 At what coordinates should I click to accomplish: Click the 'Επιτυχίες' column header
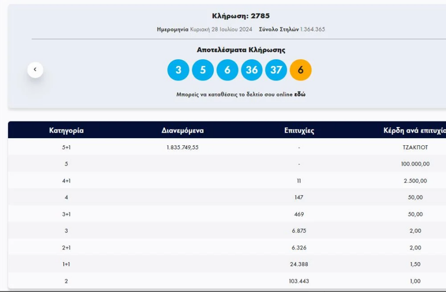coord(299,131)
